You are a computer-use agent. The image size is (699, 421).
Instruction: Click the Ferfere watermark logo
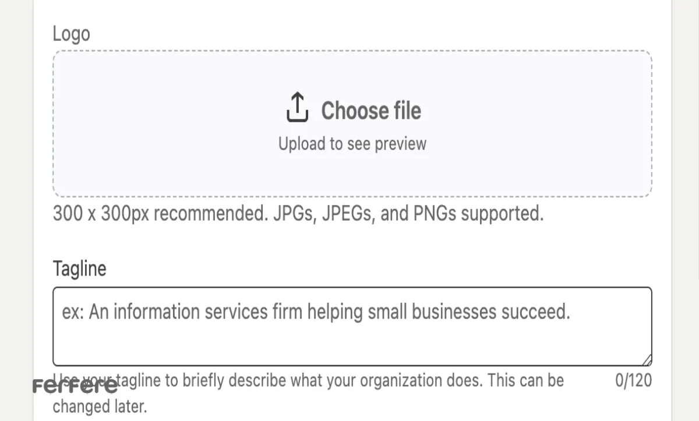(x=75, y=386)
